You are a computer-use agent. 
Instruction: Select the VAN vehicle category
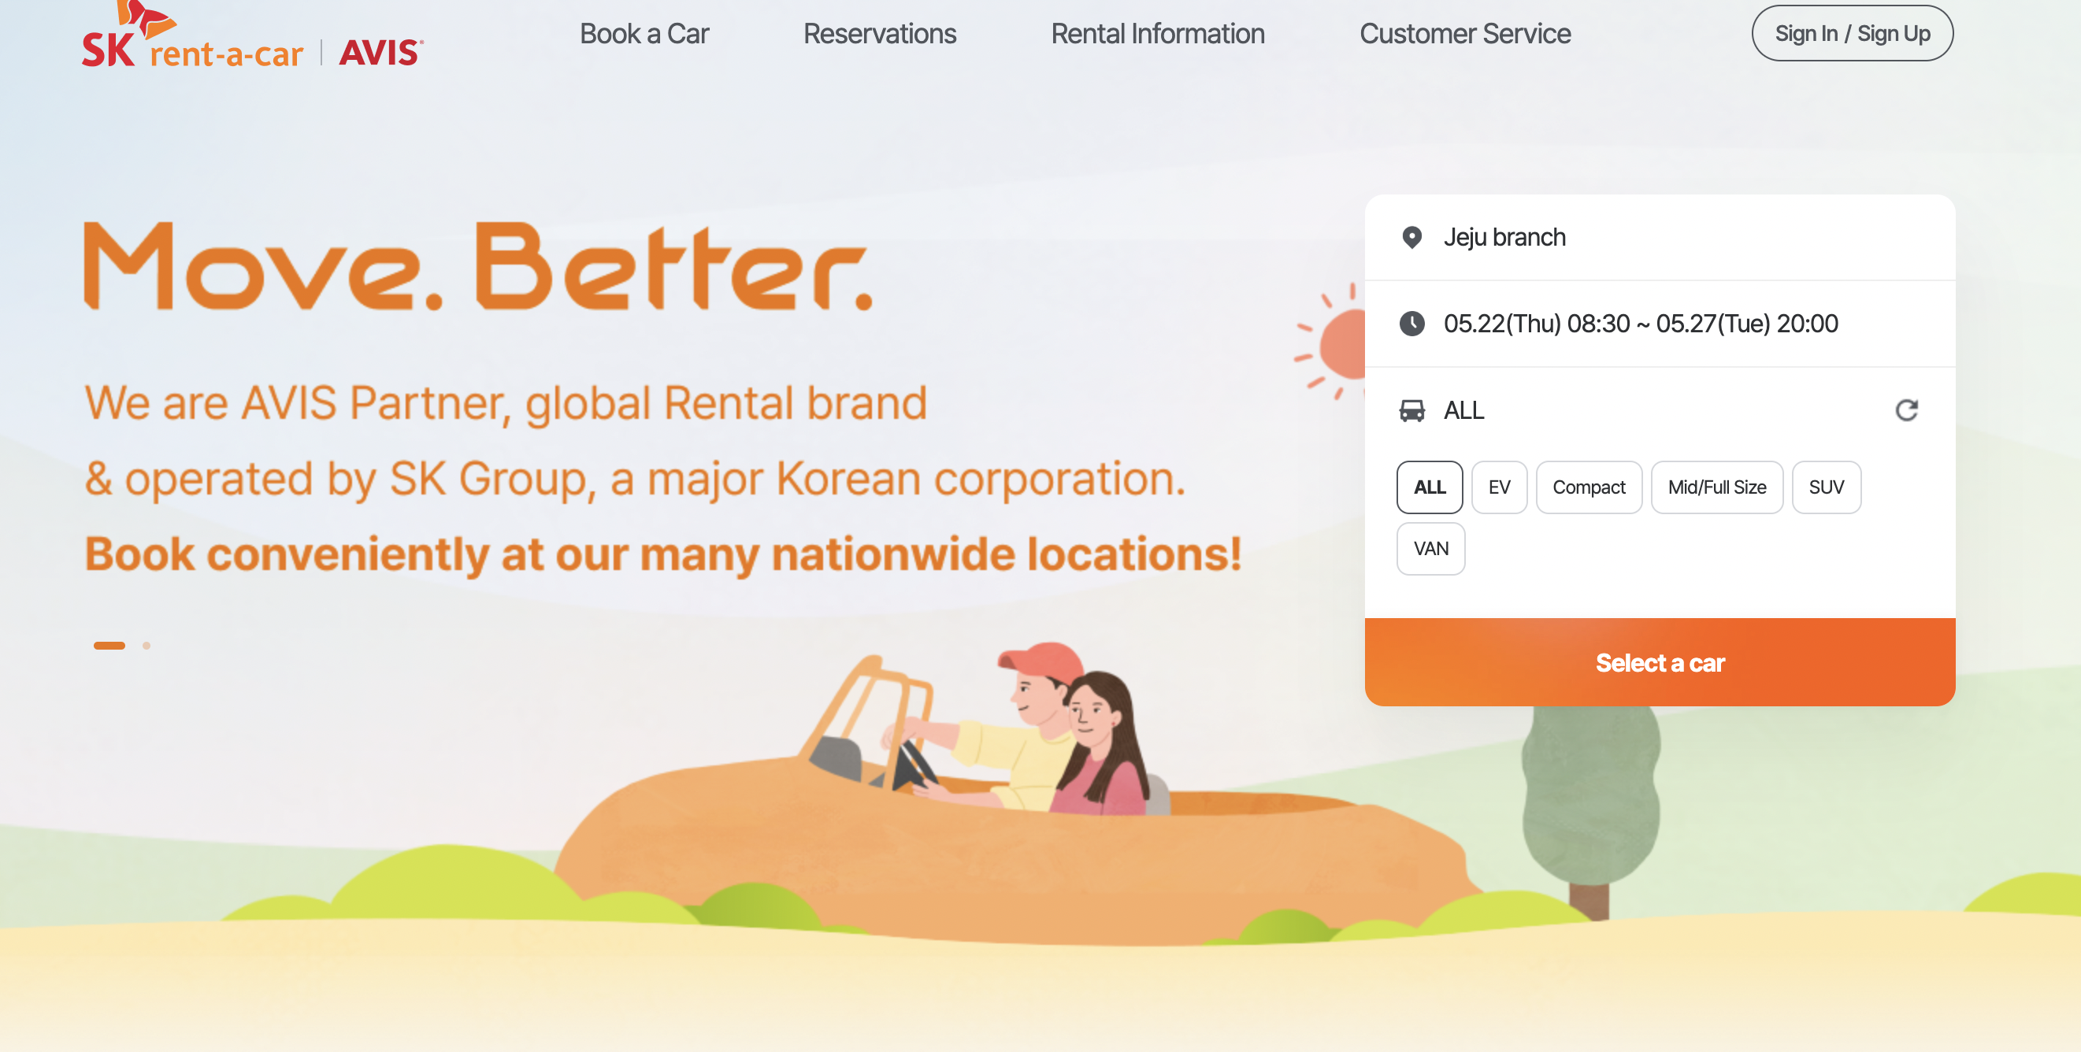click(1430, 548)
